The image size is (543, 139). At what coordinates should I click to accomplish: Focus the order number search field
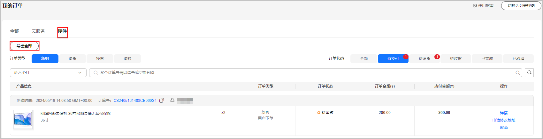(x=303, y=73)
